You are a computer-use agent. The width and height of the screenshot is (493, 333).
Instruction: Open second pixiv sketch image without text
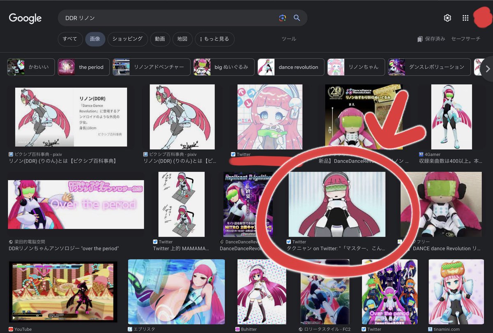182,117
